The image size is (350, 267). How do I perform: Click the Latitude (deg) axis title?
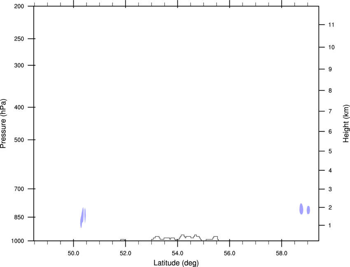coord(176,263)
